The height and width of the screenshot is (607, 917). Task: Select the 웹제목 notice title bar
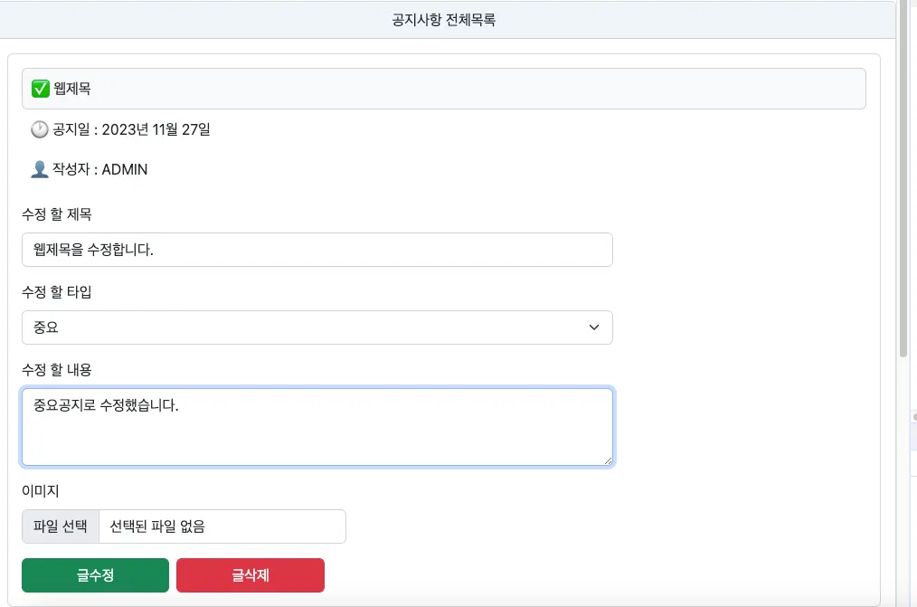(443, 89)
